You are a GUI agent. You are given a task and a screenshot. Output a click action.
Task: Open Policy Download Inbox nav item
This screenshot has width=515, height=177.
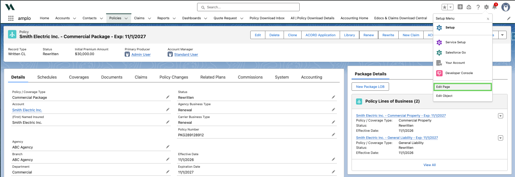pyautogui.click(x=267, y=18)
